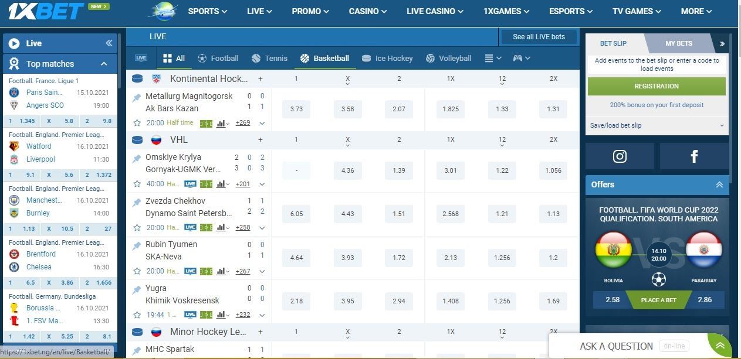Screen dimensions: 741x359
Task: Collapse the Top matches section
Action: click(104, 64)
